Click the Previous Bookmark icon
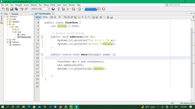The width and height of the screenshot is (195, 109). click(x=83, y=17)
